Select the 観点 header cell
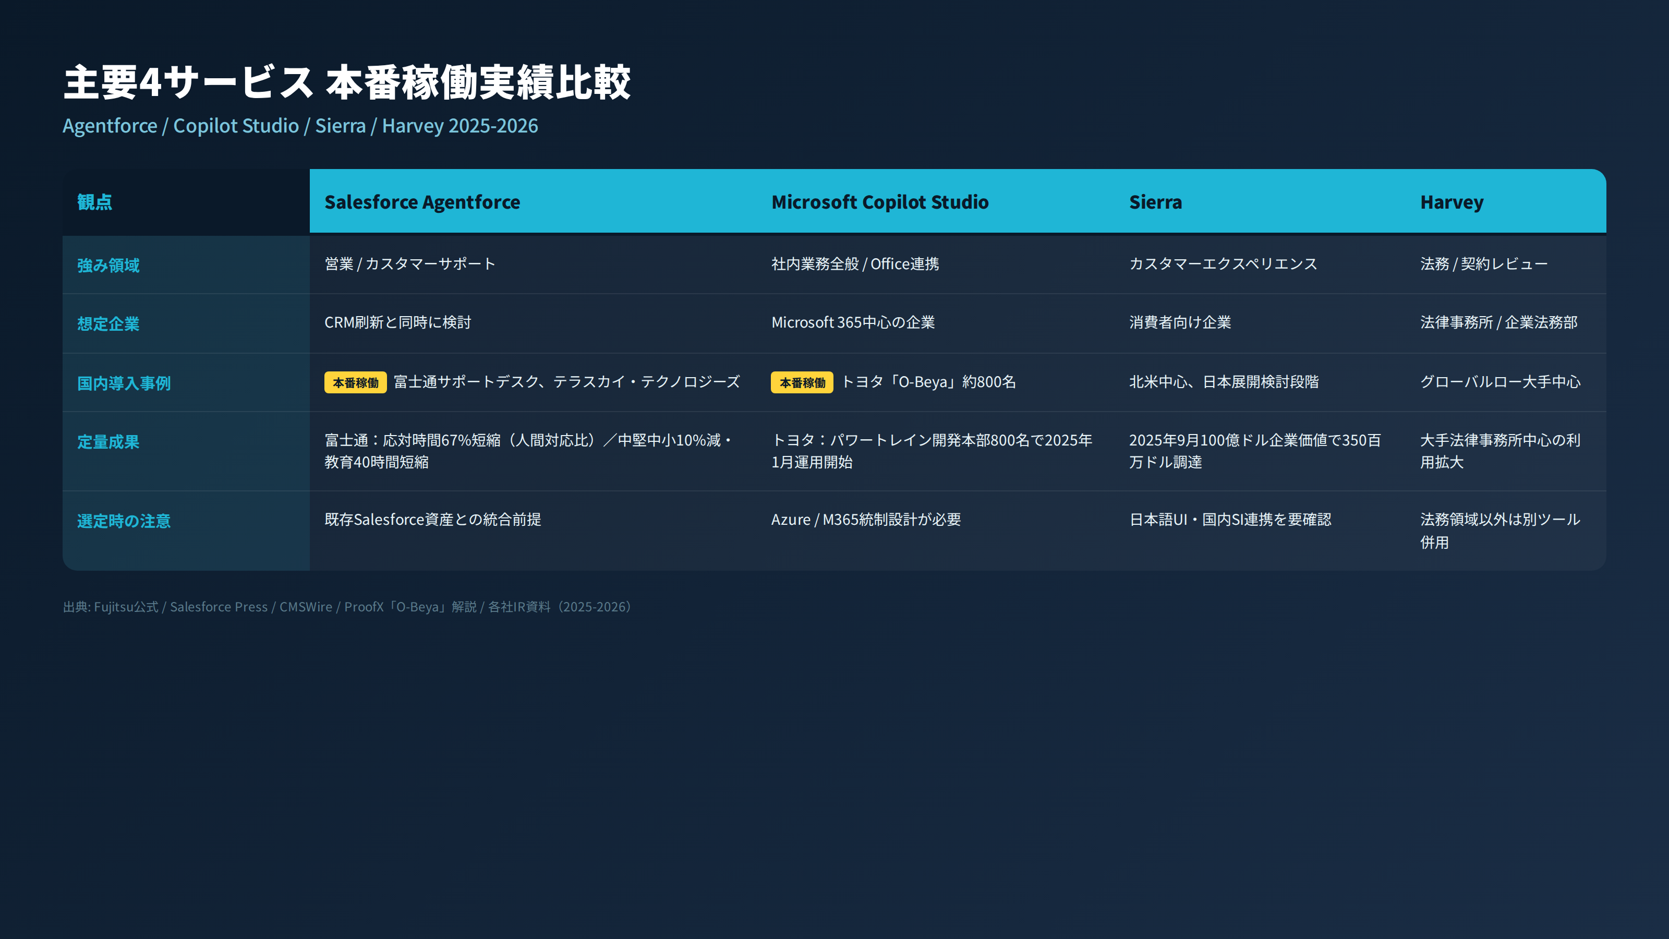This screenshot has width=1669, height=939. [x=186, y=201]
